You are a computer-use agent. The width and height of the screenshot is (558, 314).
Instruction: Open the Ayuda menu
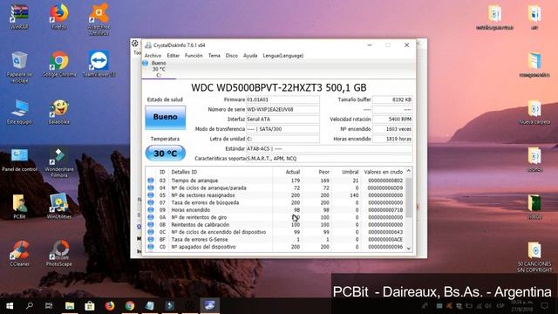coord(250,56)
